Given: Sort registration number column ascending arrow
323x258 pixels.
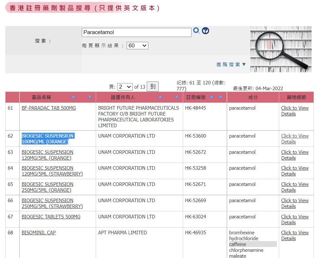Looking at the screenshot, I should (x=212, y=97).
